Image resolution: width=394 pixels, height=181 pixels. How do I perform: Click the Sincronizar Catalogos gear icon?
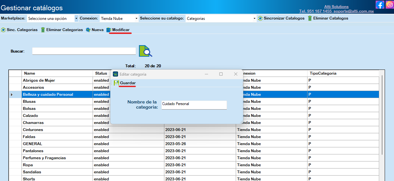[260, 18]
